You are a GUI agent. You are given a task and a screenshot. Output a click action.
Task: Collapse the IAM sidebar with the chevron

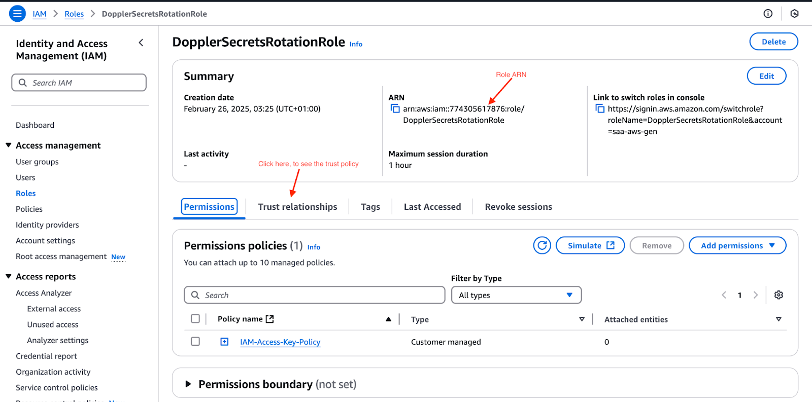click(141, 43)
